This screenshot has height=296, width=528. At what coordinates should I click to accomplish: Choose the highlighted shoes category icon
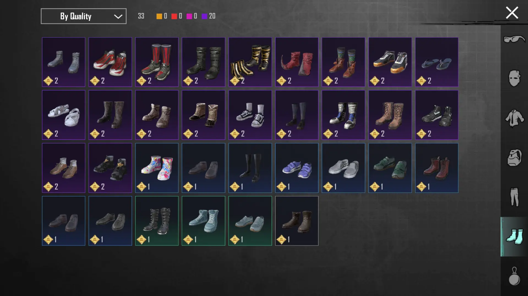(514, 236)
